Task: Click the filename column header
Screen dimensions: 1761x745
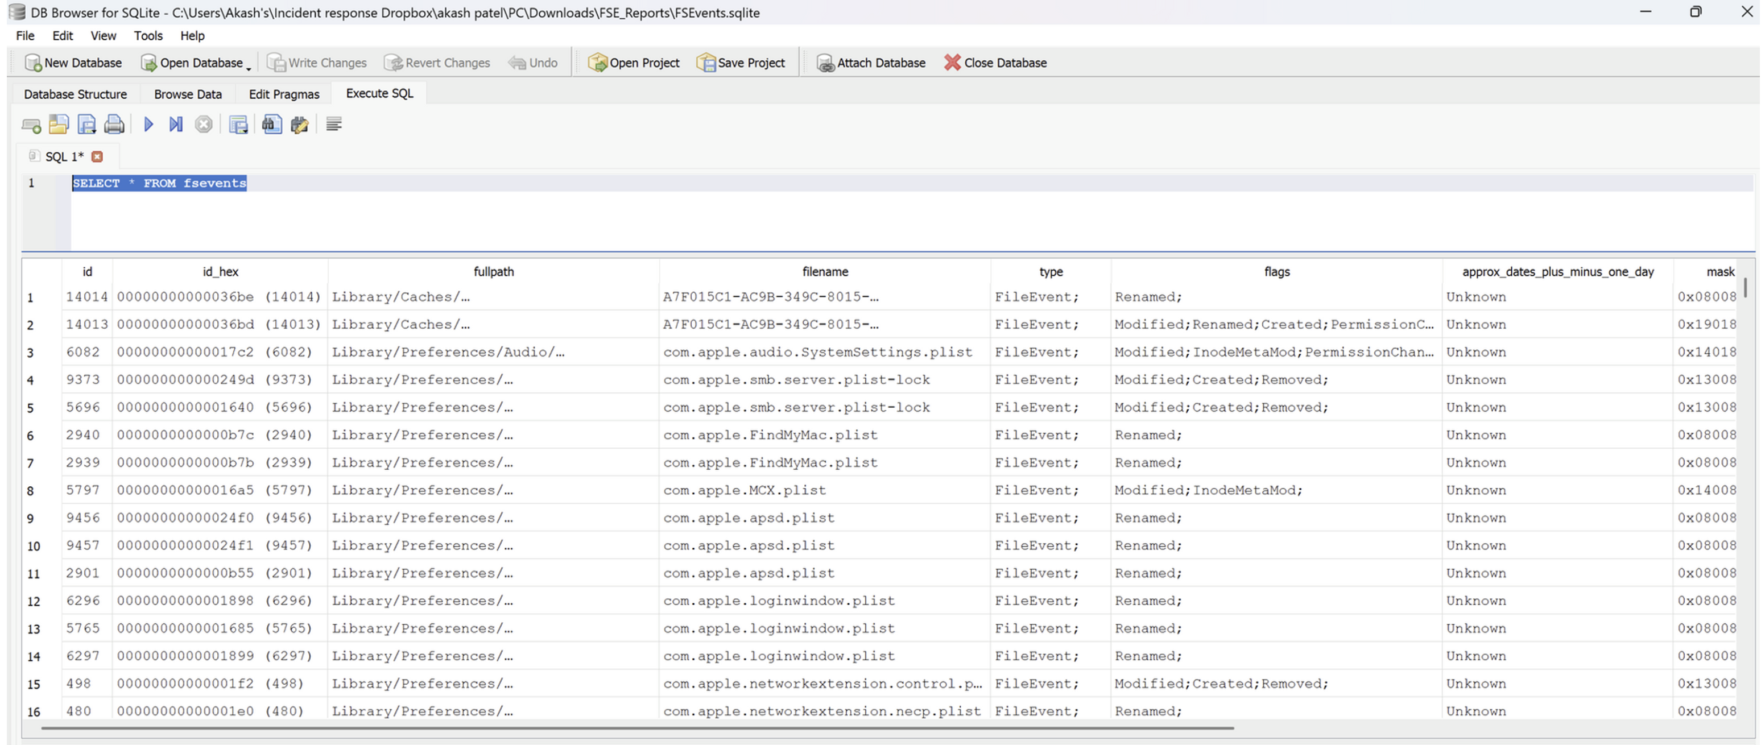Action: [x=824, y=271]
